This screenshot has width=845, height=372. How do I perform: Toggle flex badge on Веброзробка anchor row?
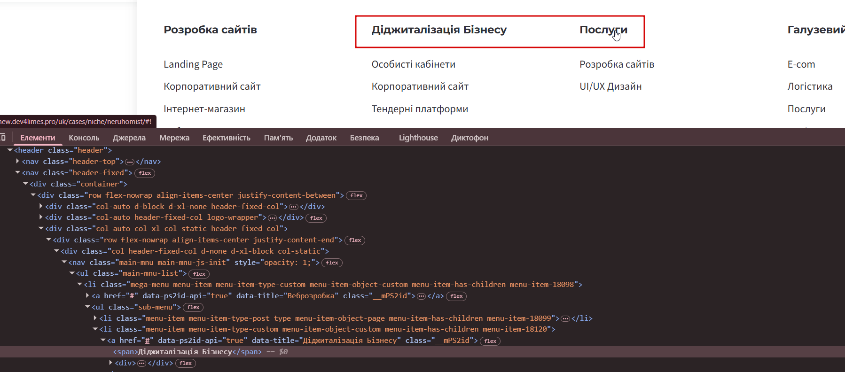456,296
